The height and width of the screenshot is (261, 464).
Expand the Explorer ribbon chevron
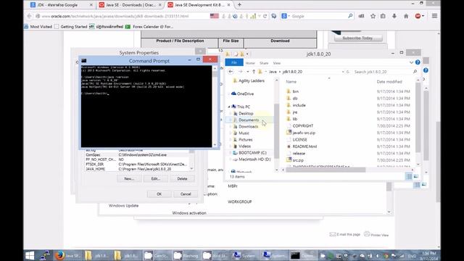point(411,62)
